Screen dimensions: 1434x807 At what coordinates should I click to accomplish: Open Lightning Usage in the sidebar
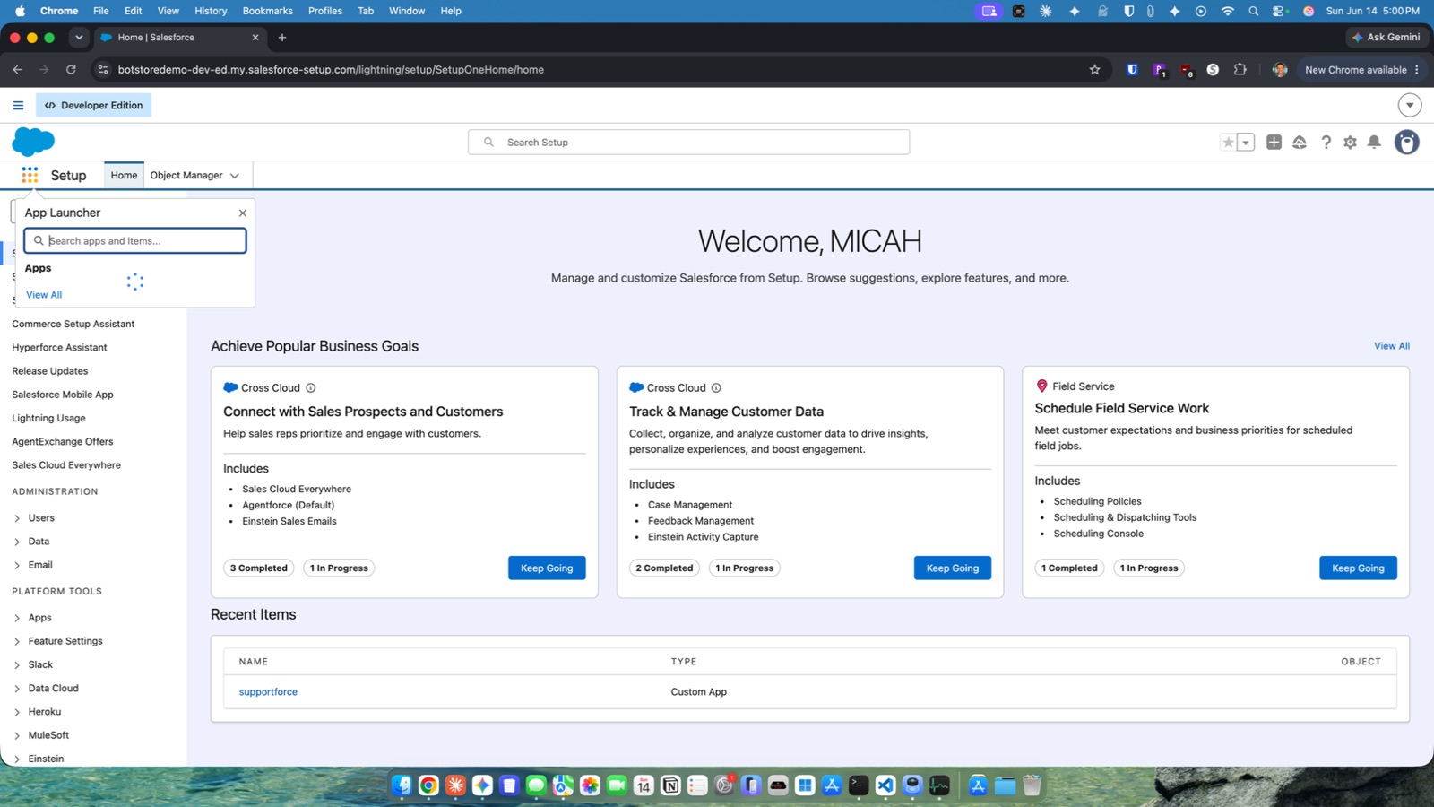(49, 419)
